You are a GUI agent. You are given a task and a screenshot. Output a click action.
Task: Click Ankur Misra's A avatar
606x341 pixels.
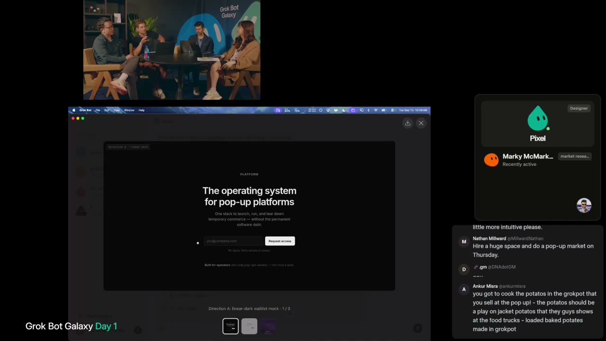pos(464,289)
